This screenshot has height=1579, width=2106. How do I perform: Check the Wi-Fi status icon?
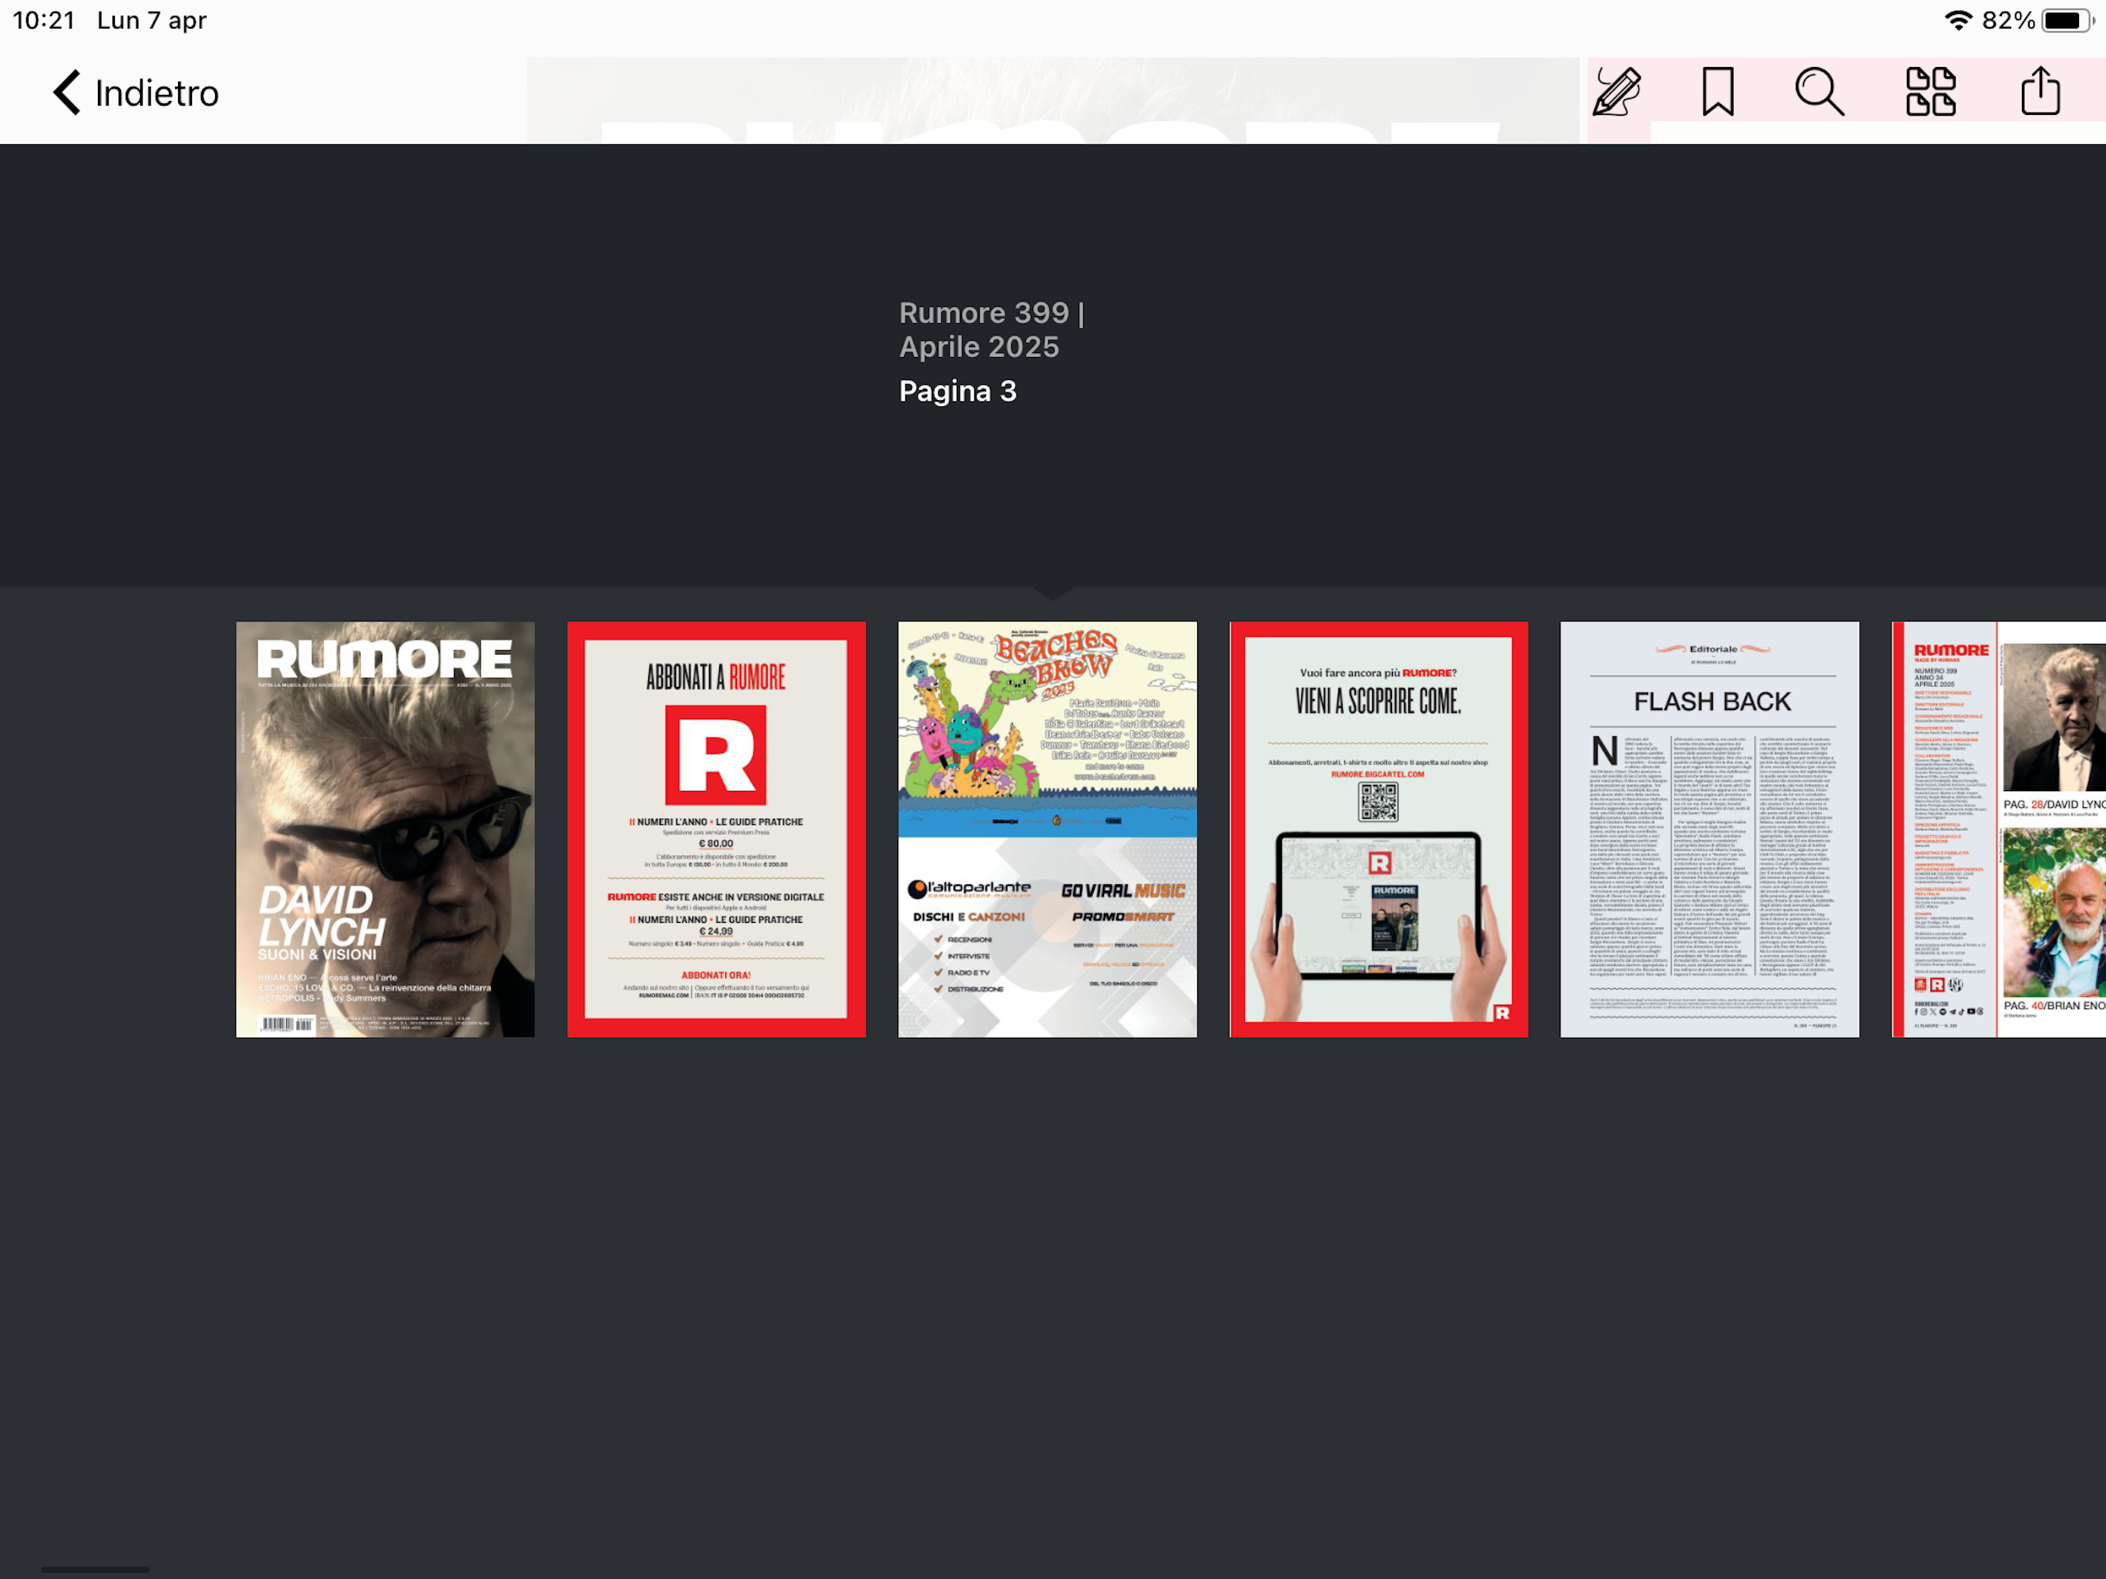[x=1959, y=20]
